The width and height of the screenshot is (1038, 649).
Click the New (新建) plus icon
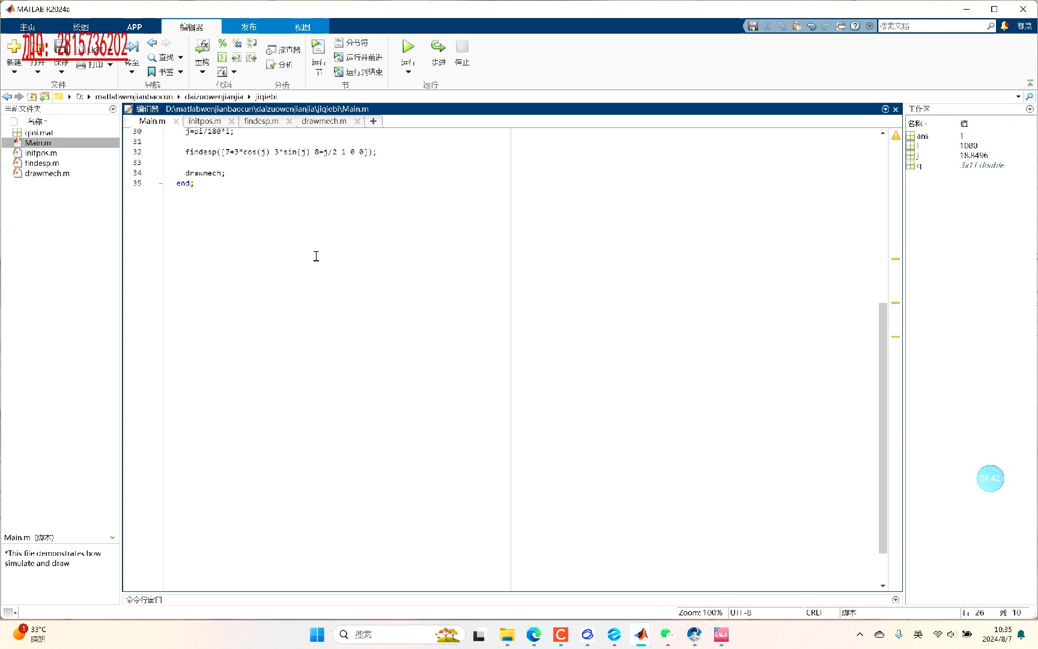click(14, 46)
